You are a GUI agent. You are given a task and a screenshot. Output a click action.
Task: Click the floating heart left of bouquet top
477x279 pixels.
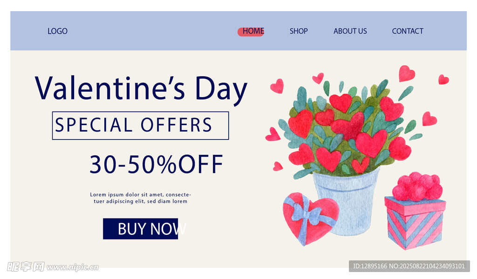click(277, 86)
